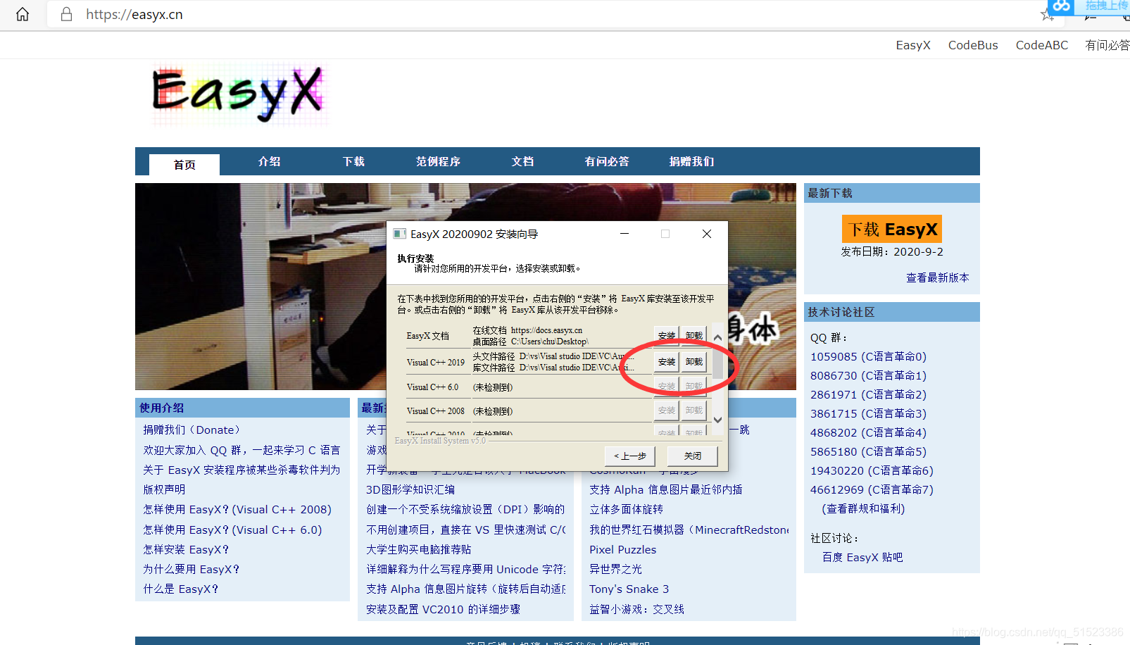1130x645 pixels.
Task: Open the 介绍 menu item
Action: click(269, 161)
